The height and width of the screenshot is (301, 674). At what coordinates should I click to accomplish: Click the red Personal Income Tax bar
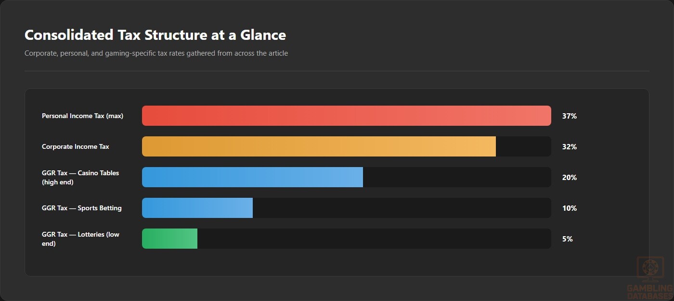(347, 116)
